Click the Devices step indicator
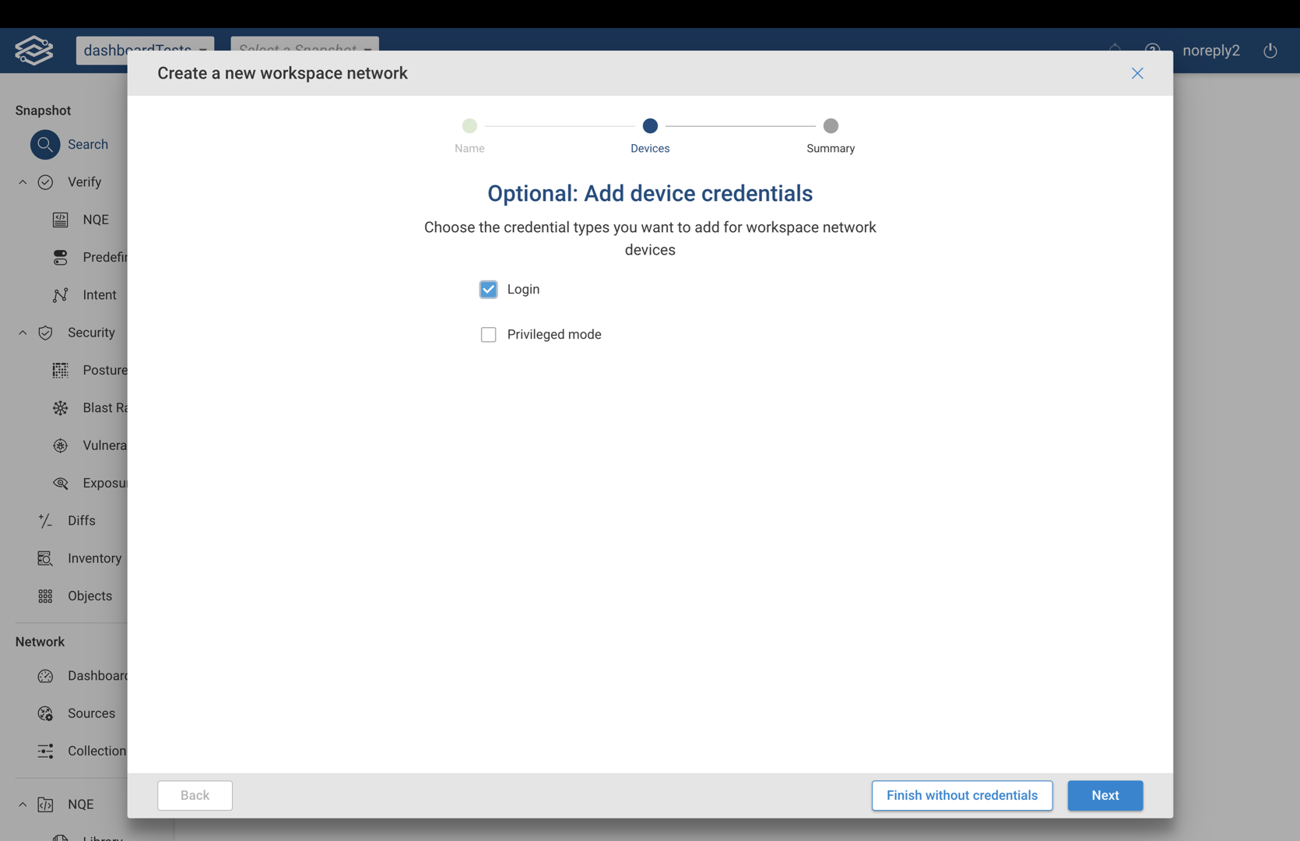Viewport: 1300px width, 841px height. click(x=650, y=126)
